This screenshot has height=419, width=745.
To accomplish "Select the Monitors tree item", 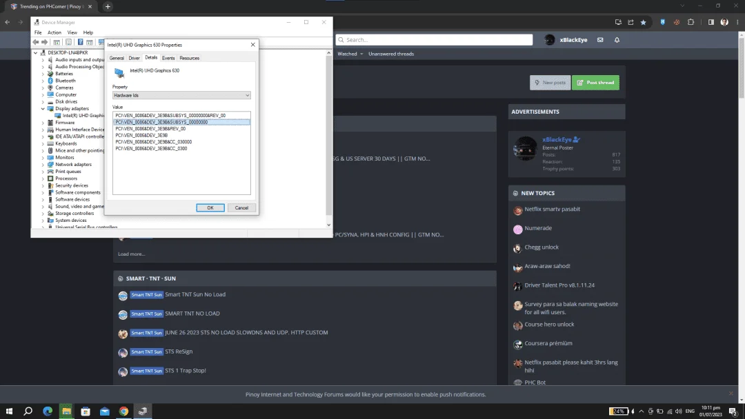I will (x=65, y=158).
